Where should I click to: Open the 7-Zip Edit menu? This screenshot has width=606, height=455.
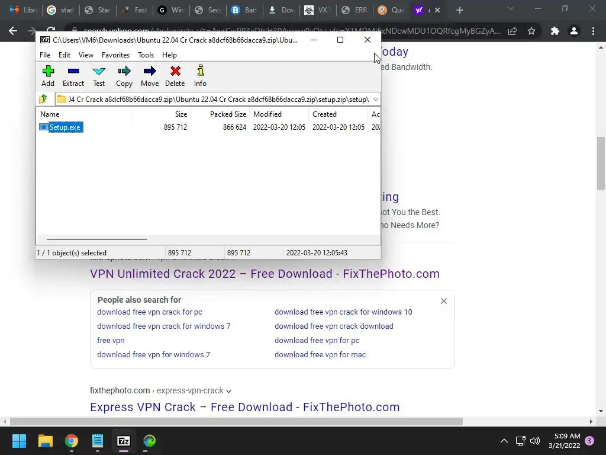click(x=64, y=55)
